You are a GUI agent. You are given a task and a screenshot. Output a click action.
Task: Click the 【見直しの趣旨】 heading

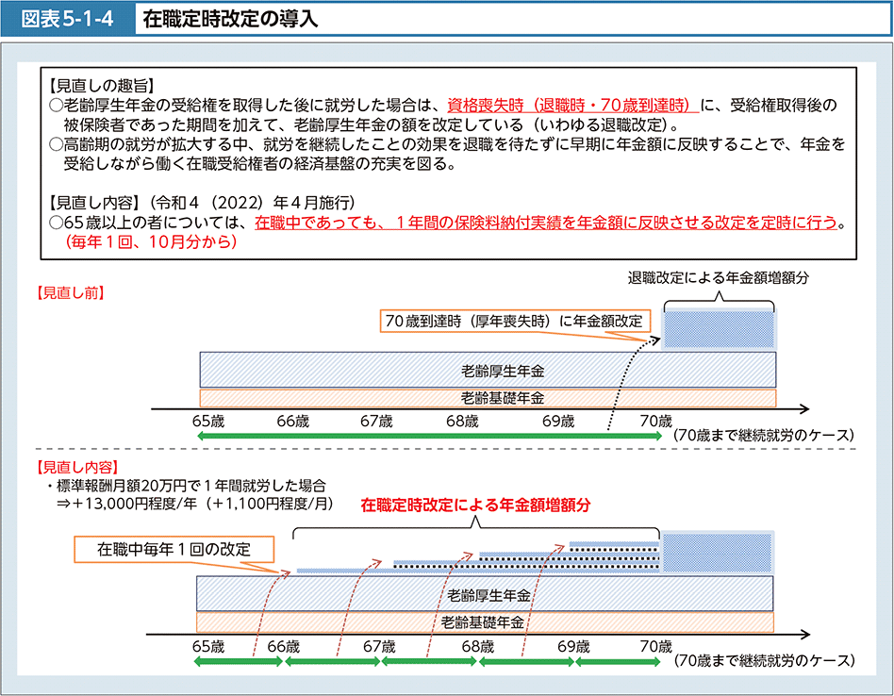pos(100,84)
